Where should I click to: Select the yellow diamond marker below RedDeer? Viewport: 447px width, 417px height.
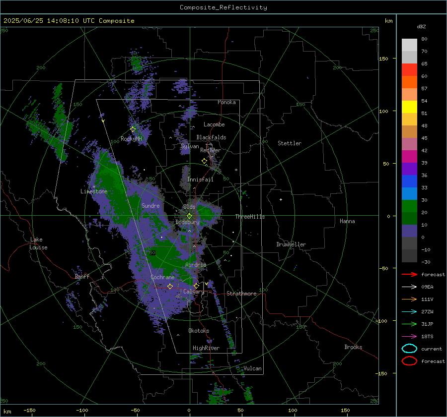pyautogui.click(x=204, y=161)
